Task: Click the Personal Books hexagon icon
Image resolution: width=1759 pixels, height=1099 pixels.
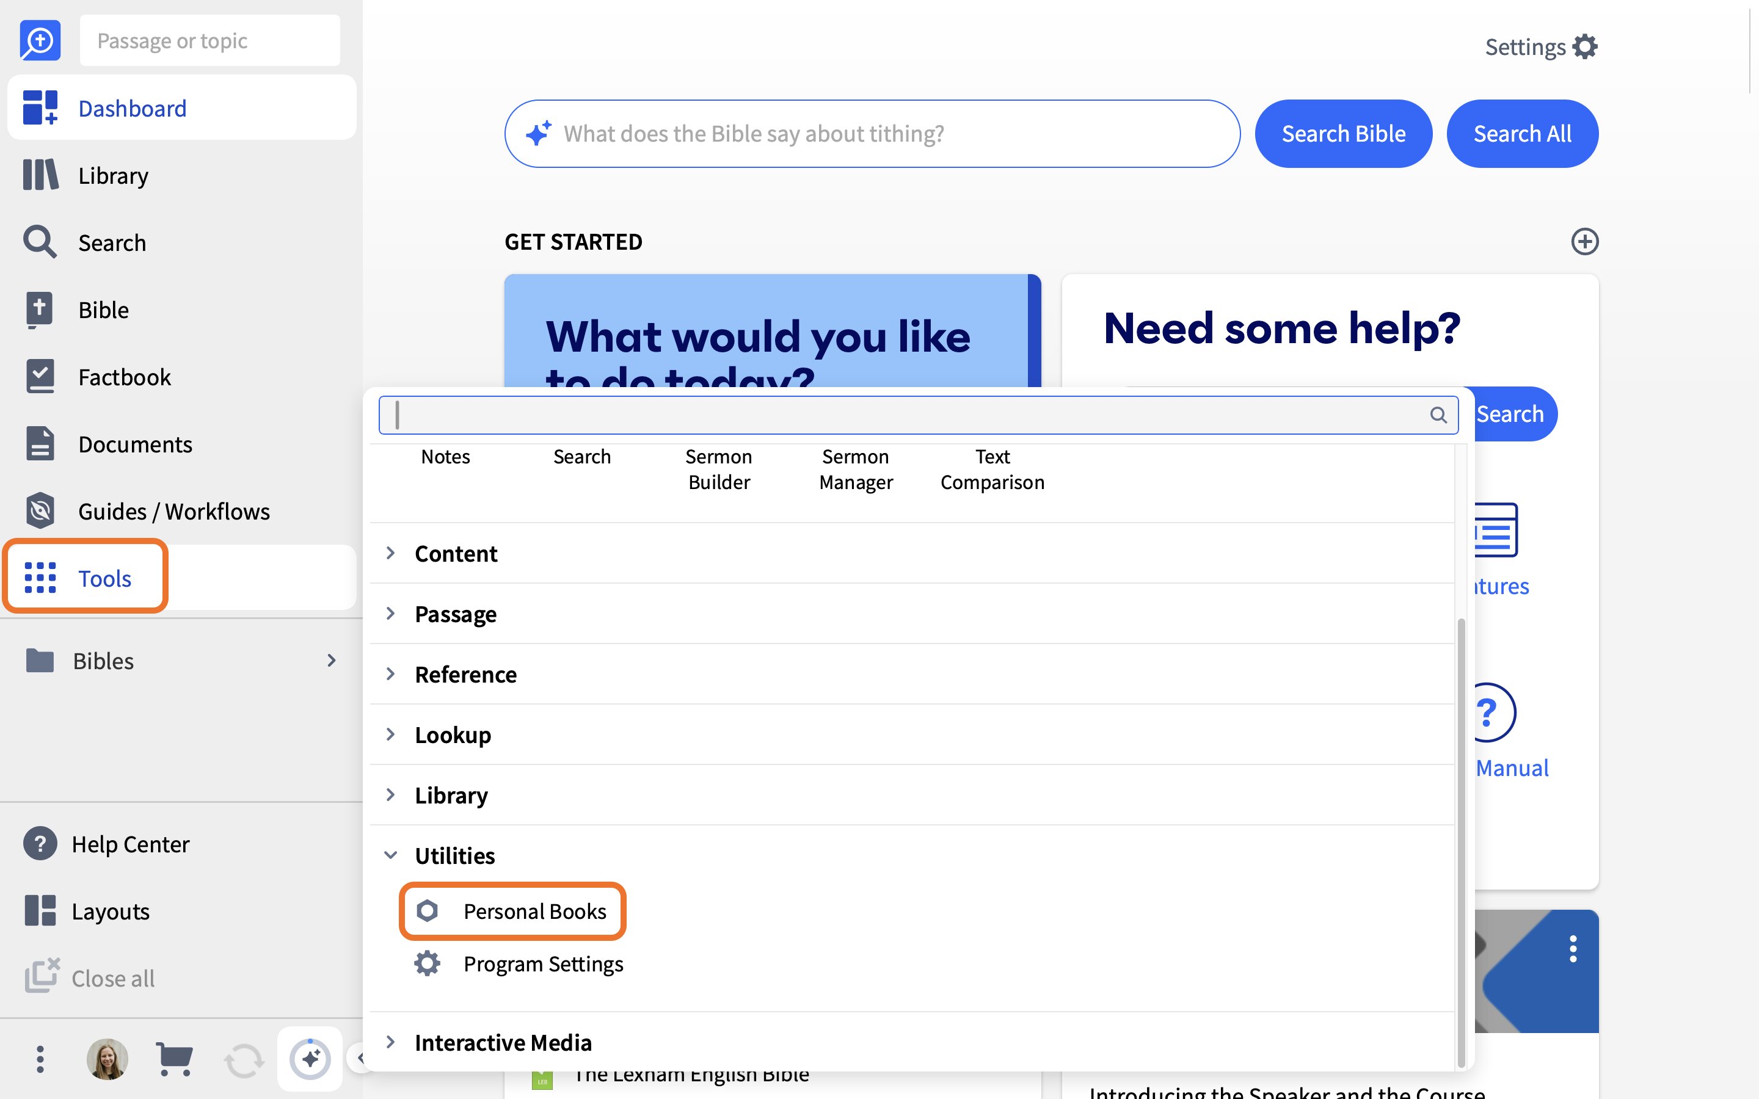Action: [x=428, y=911]
